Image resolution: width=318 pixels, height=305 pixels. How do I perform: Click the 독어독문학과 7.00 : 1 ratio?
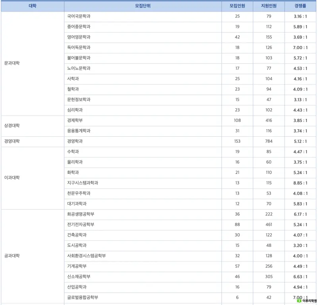tap(301, 47)
